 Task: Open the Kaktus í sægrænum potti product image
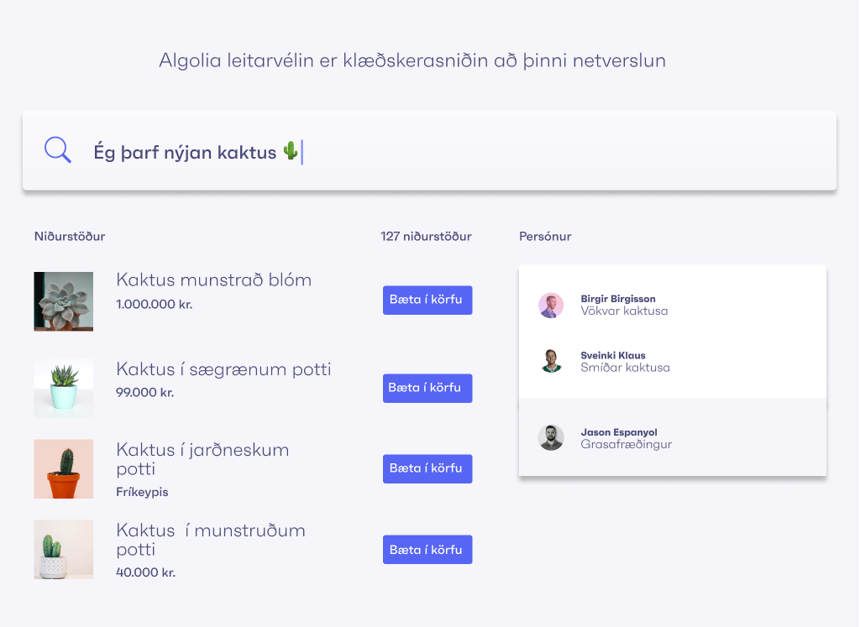pos(63,388)
